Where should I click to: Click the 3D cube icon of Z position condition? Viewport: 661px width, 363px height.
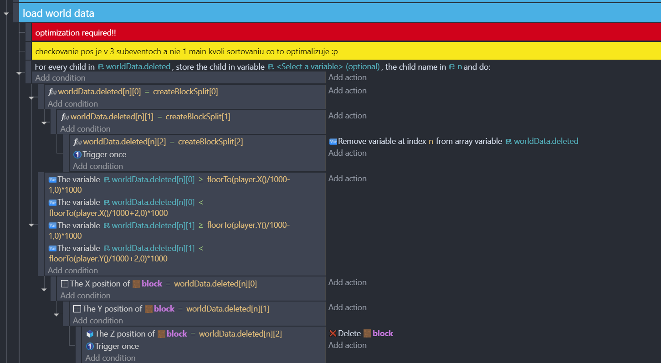pyautogui.click(x=90, y=334)
